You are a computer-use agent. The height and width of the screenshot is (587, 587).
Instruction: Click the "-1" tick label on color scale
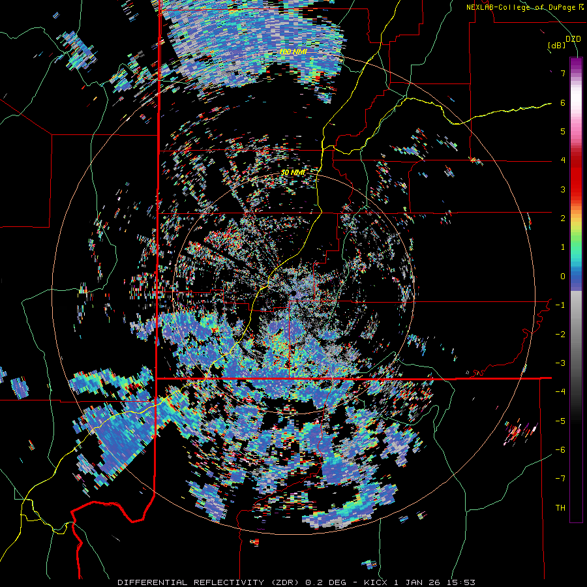(560, 305)
